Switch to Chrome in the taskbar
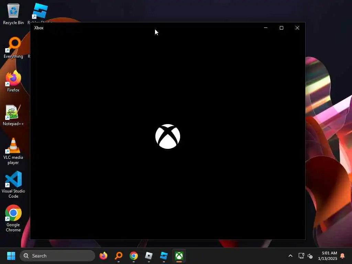352x264 pixels. 134,256
